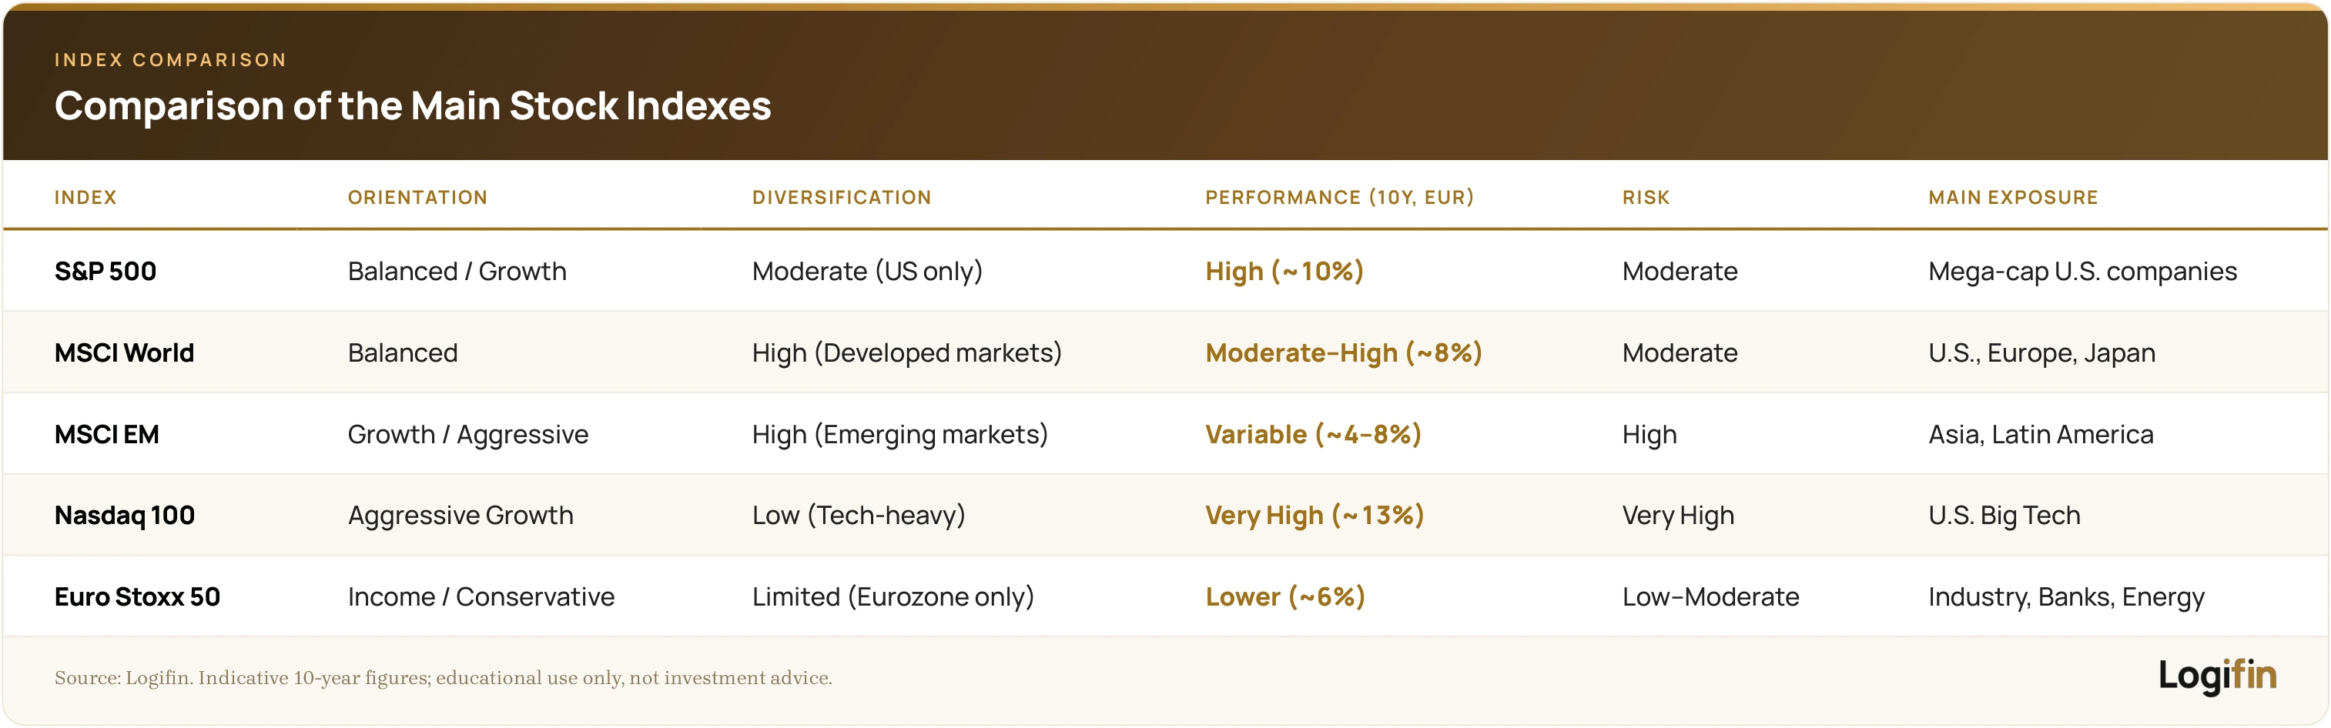
Task: Click the 'ORIENTATION' column header
Action: tap(417, 197)
